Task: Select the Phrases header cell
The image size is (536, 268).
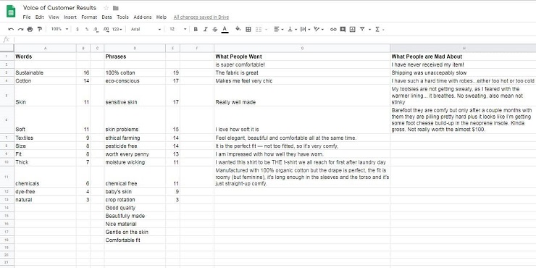Action: [x=135, y=56]
